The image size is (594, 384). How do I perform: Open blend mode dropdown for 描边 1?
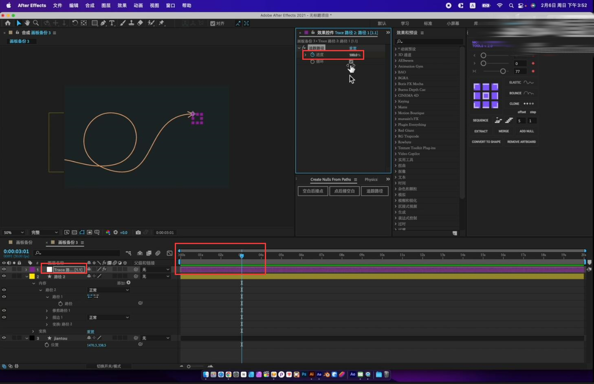click(109, 317)
